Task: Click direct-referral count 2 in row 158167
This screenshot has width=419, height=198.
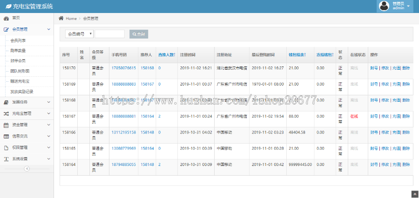Action: pyautogui.click(x=160, y=116)
